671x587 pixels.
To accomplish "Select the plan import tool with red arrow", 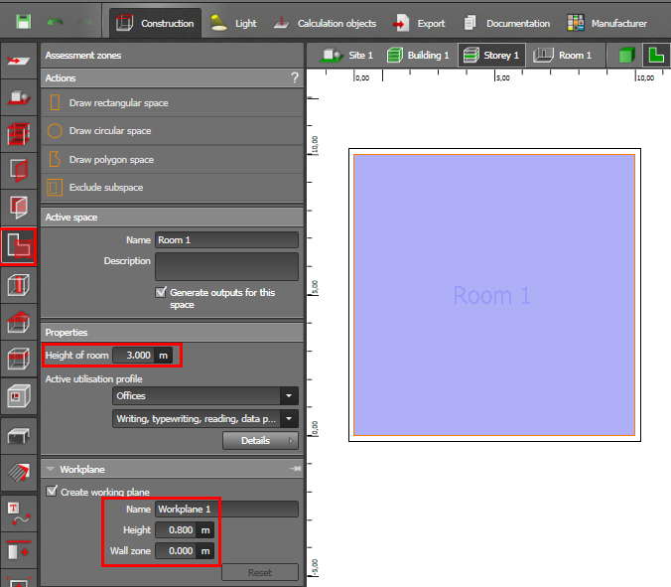I will tap(19, 61).
